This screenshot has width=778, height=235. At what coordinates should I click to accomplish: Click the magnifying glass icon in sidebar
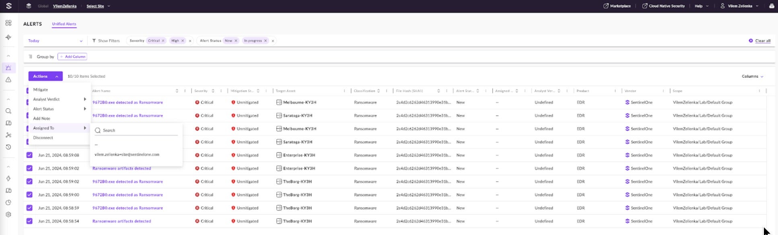point(8,111)
